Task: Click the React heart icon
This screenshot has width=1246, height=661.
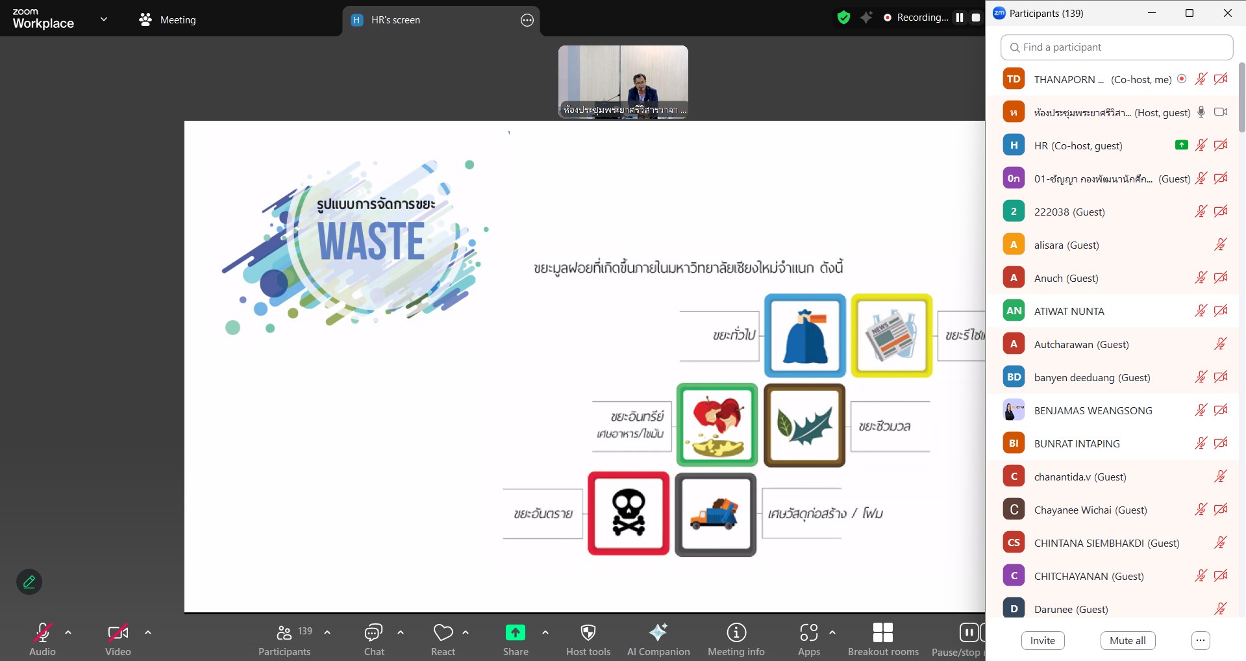Action: (443, 633)
